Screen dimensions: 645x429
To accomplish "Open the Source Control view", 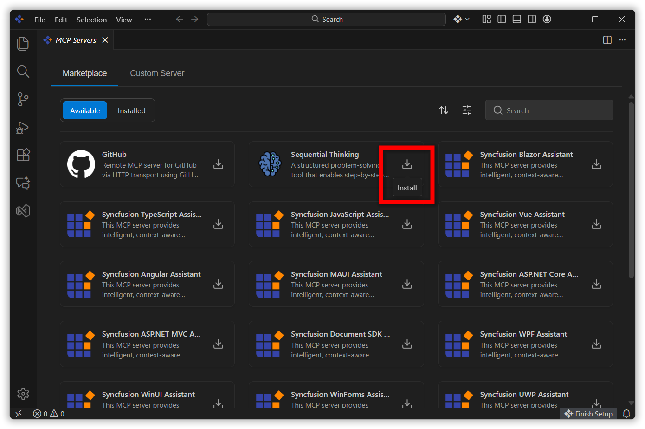I will pos(23,99).
